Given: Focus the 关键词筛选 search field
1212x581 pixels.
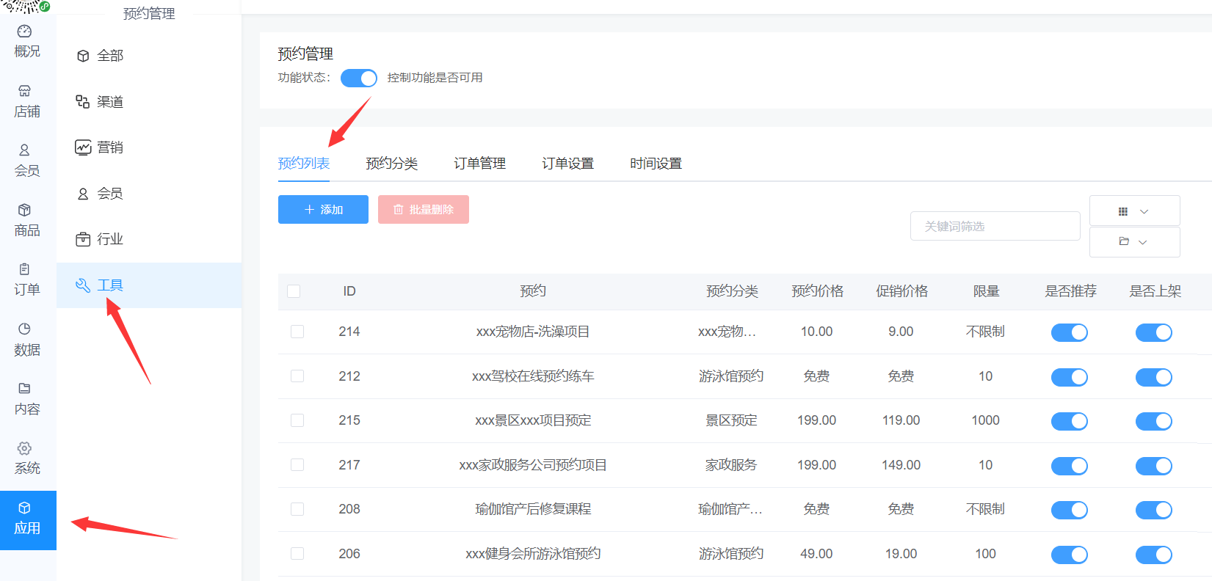Looking at the screenshot, I should tap(995, 226).
